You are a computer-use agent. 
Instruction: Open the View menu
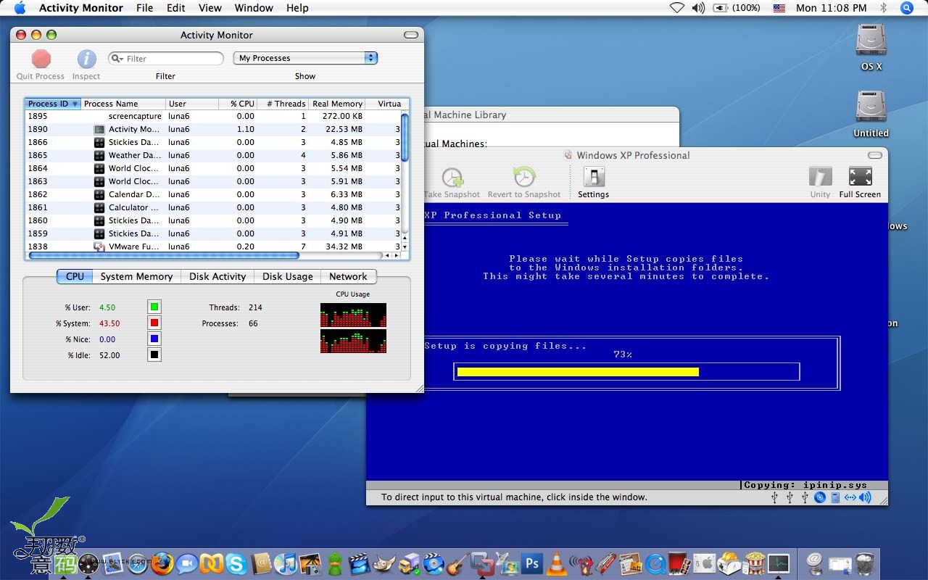(x=210, y=8)
